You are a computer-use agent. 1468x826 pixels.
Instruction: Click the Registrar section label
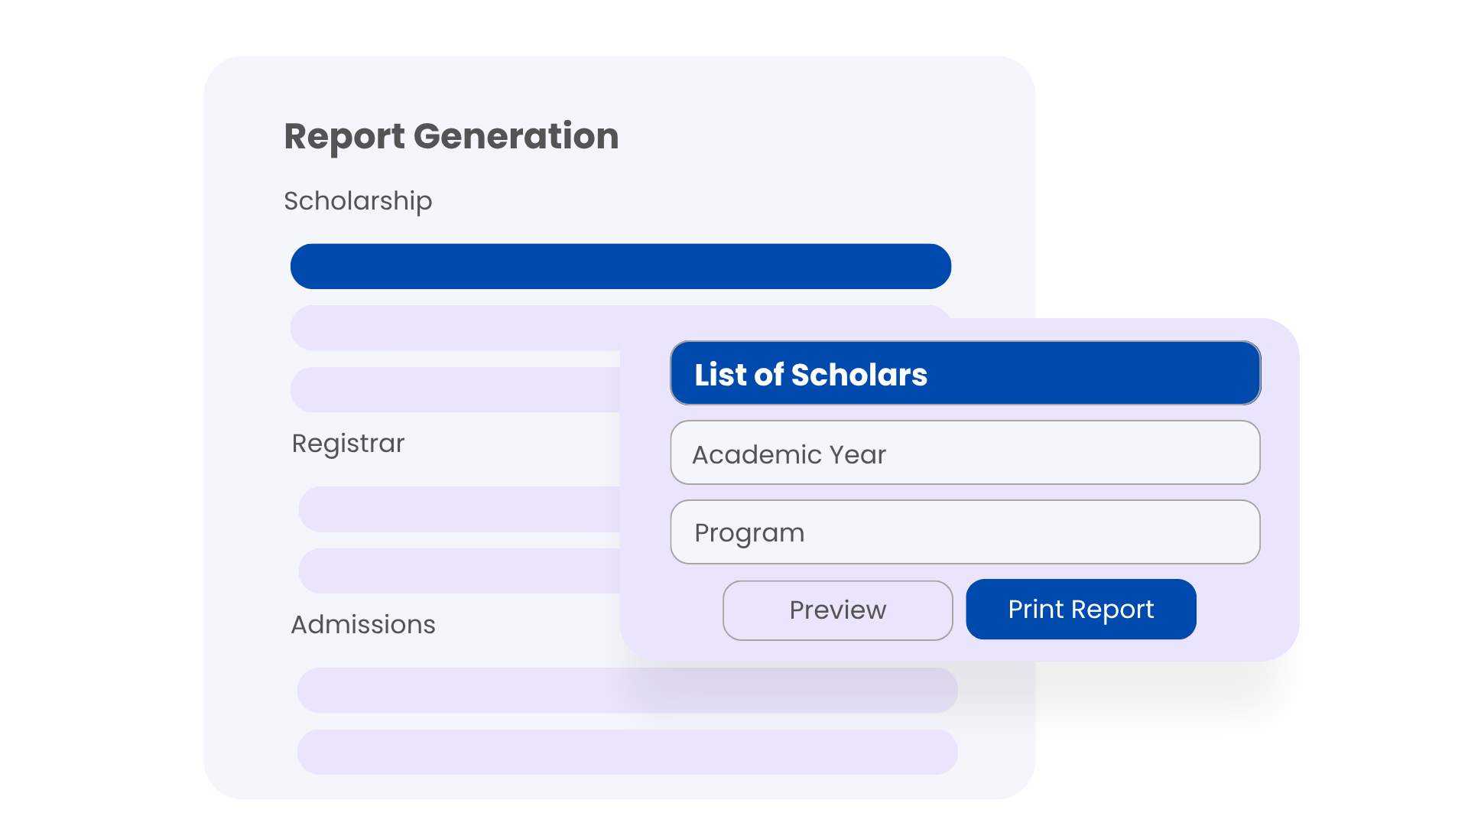coord(348,444)
